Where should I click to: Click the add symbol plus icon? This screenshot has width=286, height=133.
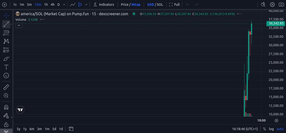click(4, 4)
